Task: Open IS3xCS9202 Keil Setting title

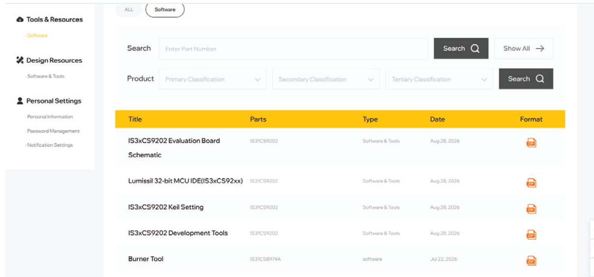Action: click(166, 207)
